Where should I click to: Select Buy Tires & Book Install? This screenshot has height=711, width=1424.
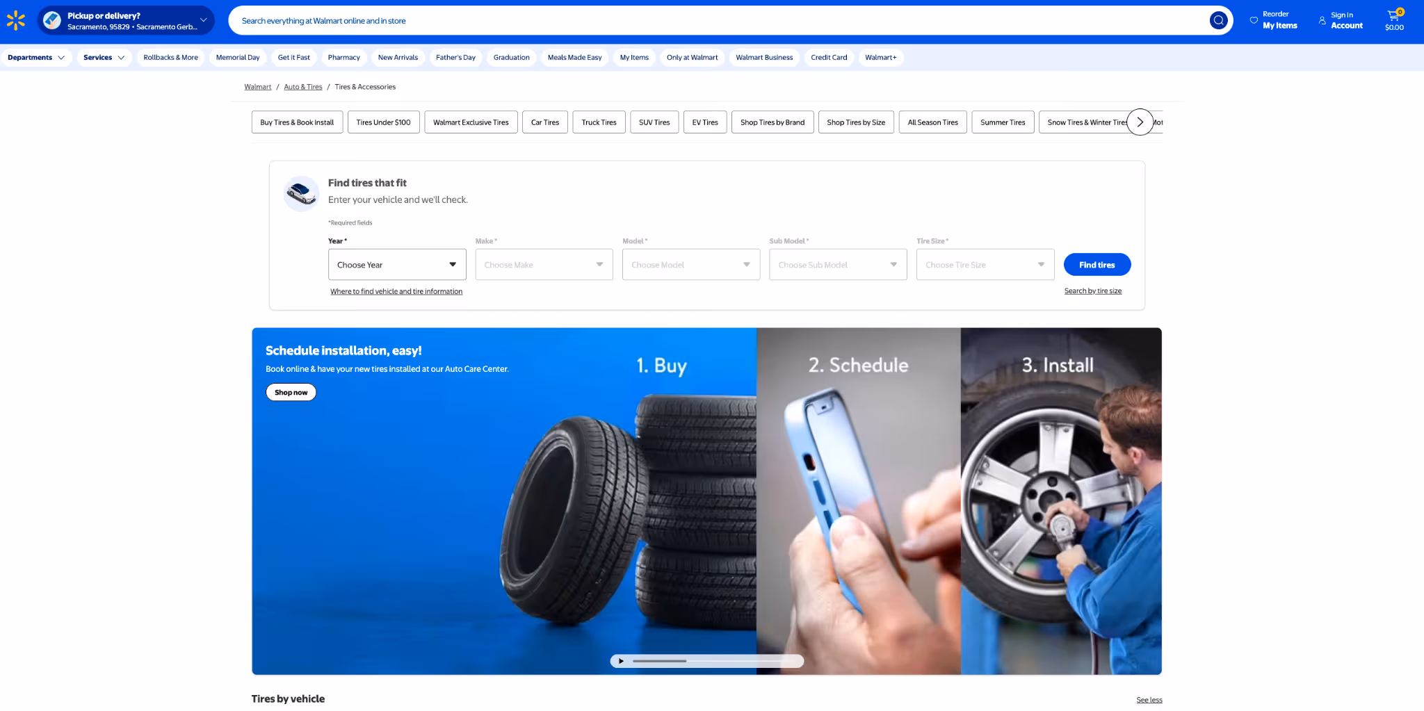coord(297,122)
